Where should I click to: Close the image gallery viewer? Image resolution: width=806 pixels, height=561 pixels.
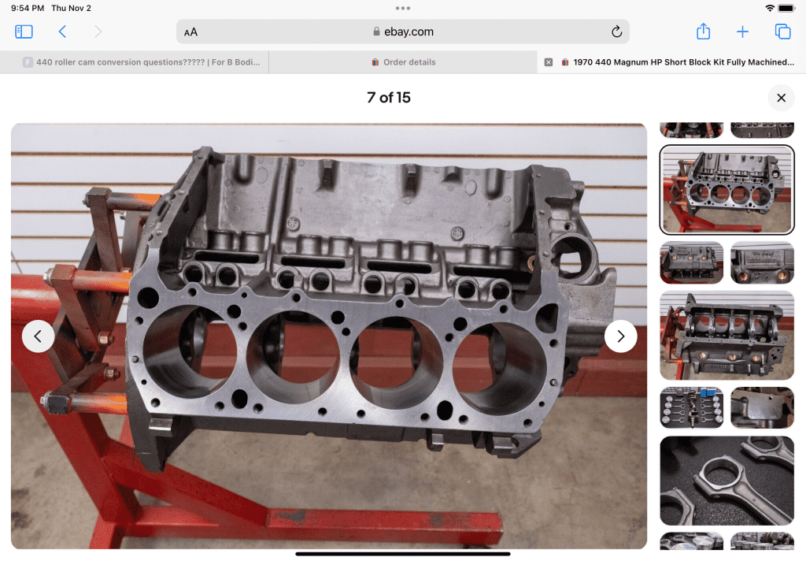click(781, 98)
